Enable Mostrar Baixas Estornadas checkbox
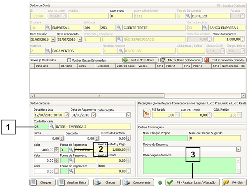 coord(69,60)
